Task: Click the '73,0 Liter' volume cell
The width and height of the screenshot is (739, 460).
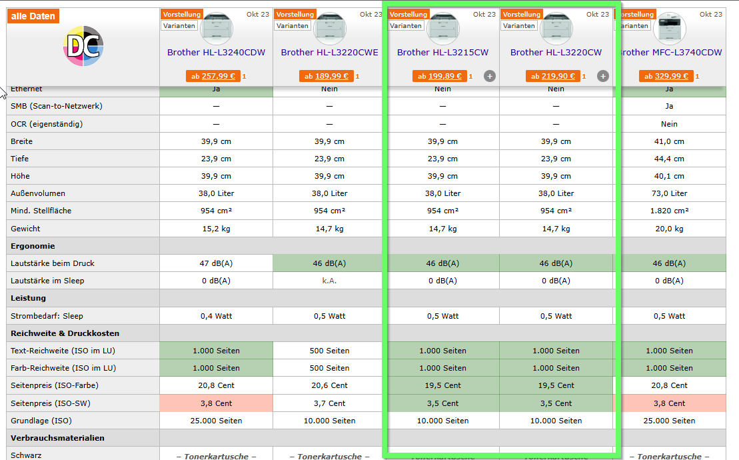Action: coord(669,193)
